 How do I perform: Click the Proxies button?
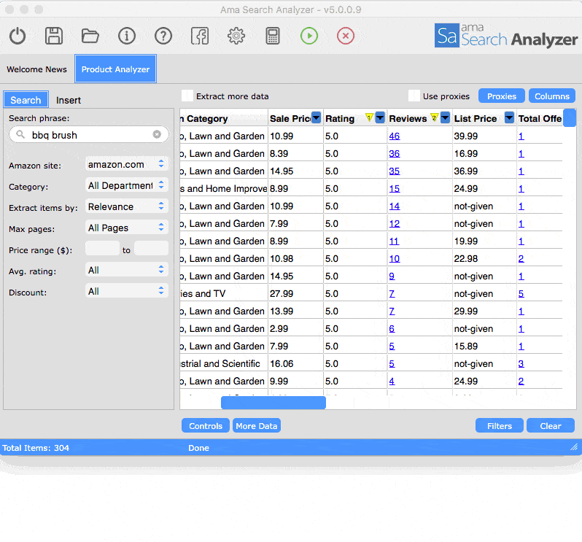[502, 96]
